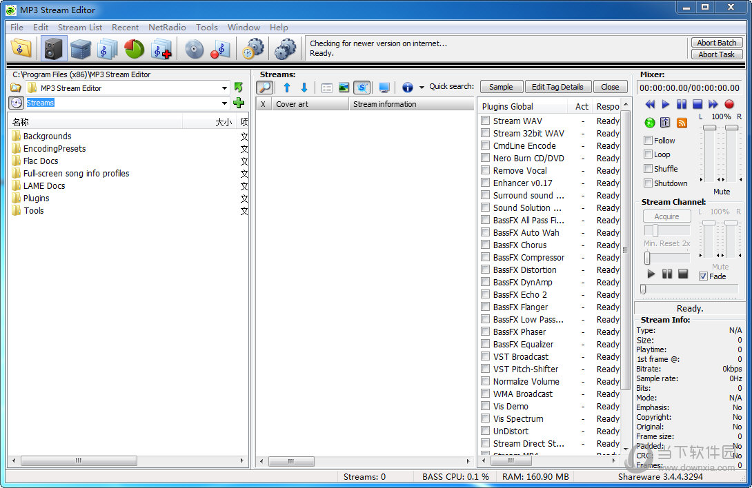Click the record music note toolbar icon
The height and width of the screenshot is (488, 752).
pyautogui.click(x=221, y=48)
